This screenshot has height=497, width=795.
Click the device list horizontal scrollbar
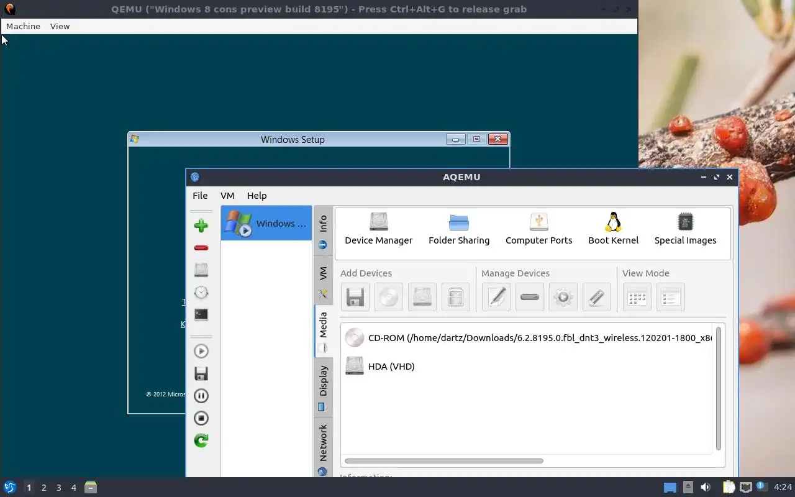click(443, 461)
